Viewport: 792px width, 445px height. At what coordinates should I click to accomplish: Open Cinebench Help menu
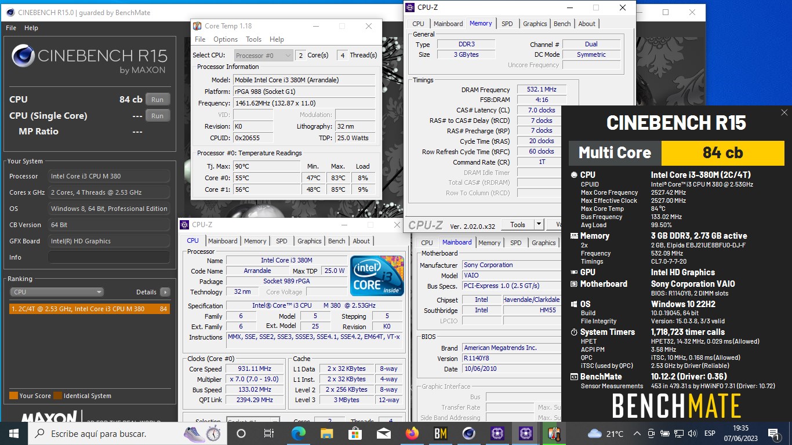(31, 28)
